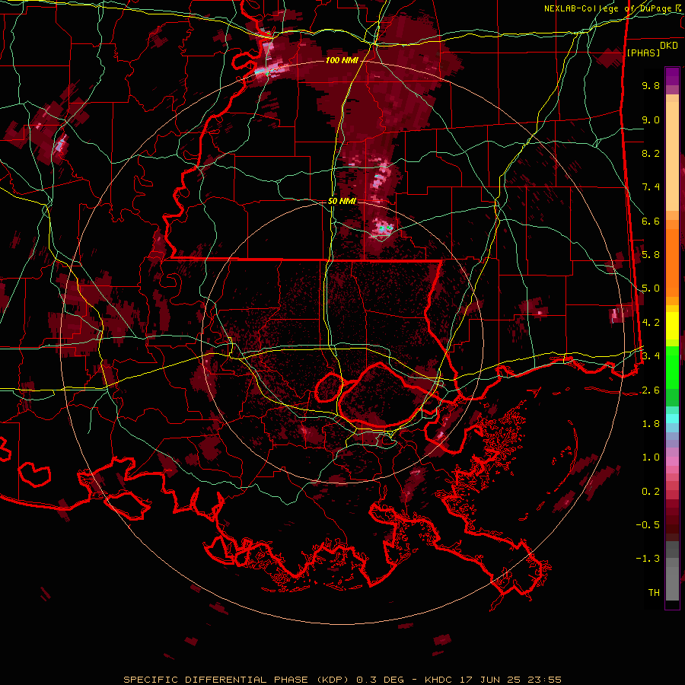Click the 100 NMI range ring label
685x685 pixels.
click(342, 60)
